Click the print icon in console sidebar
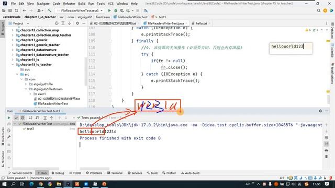The width and height of the screenshot is (335, 188). pyautogui.click(x=326, y=150)
